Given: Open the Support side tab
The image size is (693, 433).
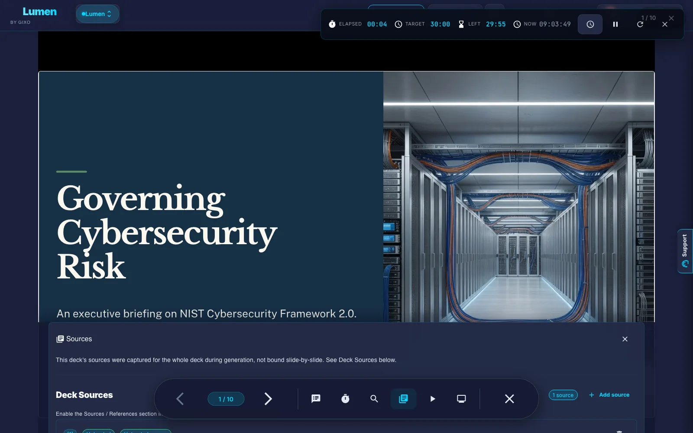Looking at the screenshot, I should 685,251.
